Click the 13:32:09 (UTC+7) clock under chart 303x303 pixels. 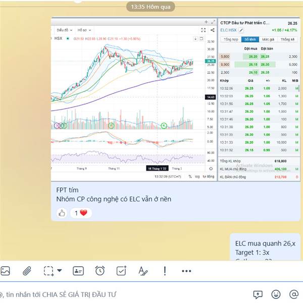[x=168, y=176]
